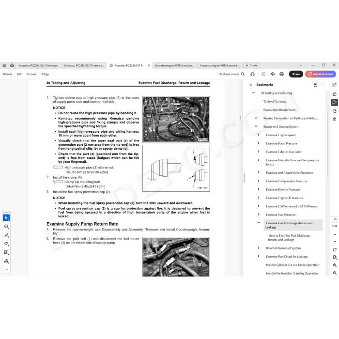Open the Edit menu

click(x=19, y=74)
